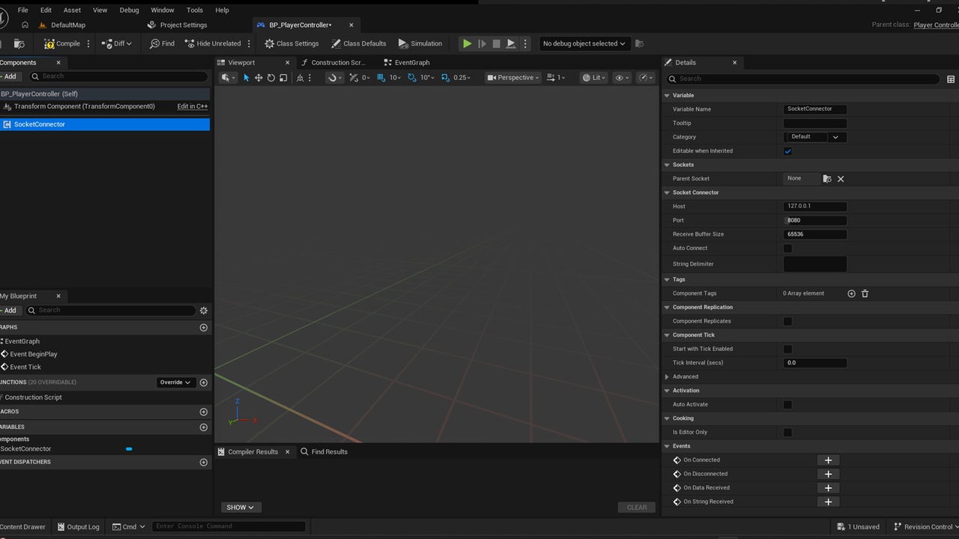The height and width of the screenshot is (539, 959).
Task: Open the Tools menu
Action: tap(195, 10)
